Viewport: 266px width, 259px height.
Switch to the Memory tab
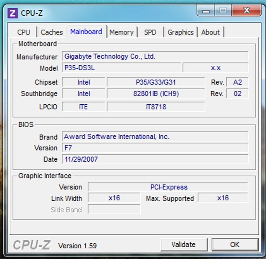[122, 32]
